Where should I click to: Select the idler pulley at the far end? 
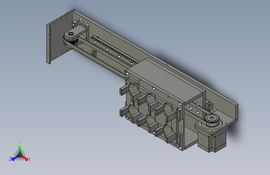(x=72, y=41)
